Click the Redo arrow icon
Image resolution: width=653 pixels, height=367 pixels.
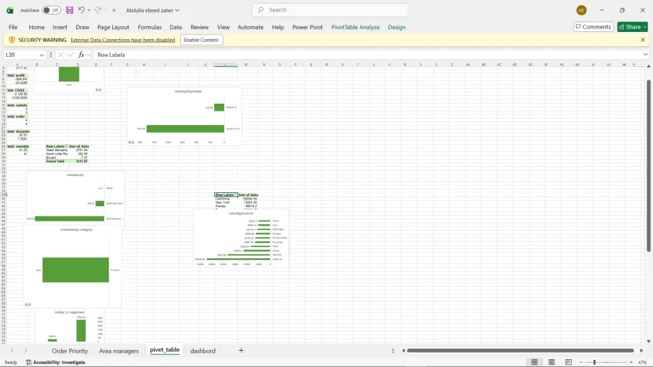point(98,10)
